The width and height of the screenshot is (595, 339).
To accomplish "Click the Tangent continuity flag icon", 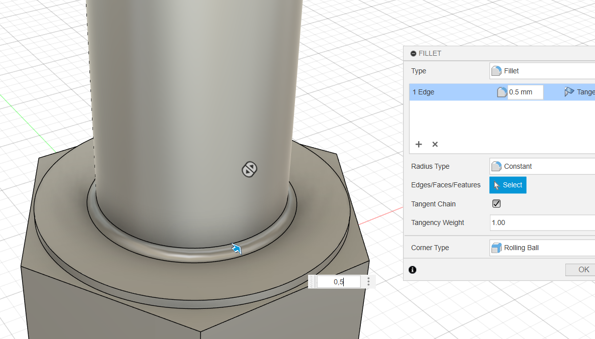I will pyautogui.click(x=569, y=92).
